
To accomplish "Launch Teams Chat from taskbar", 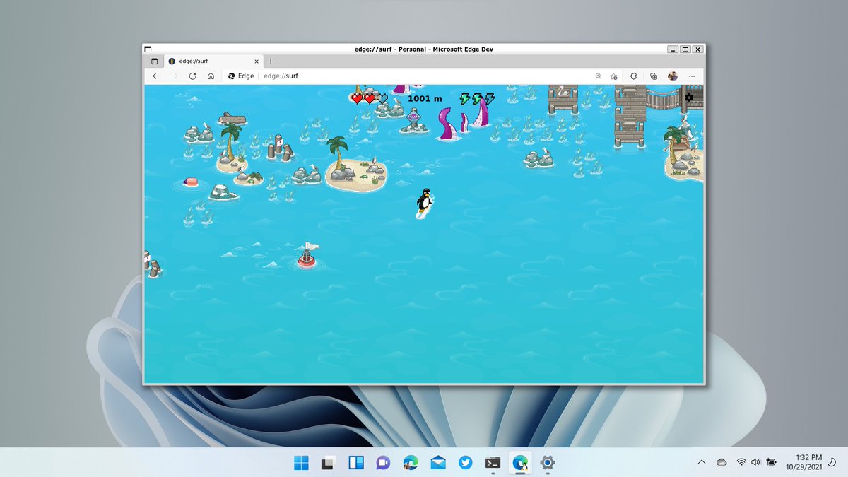I will (383, 463).
